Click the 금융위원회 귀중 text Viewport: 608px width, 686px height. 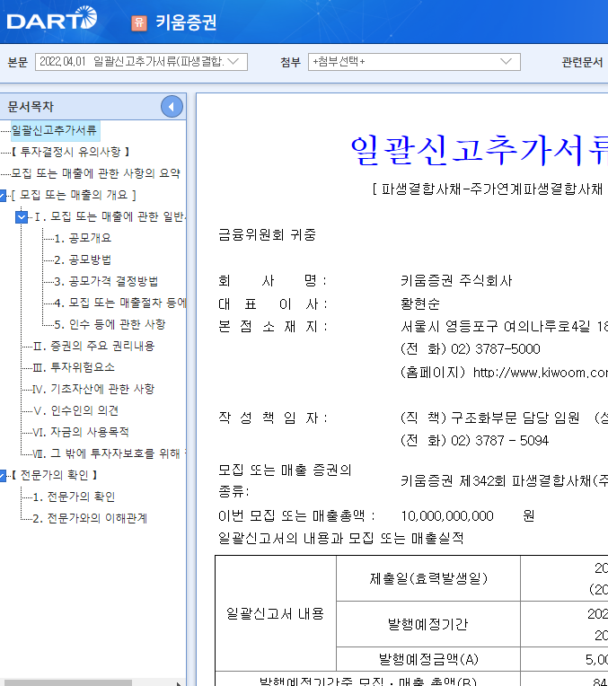[267, 235]
